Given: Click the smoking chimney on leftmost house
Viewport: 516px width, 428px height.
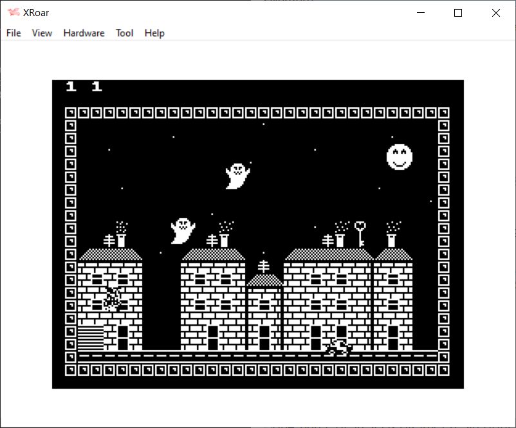Looking at the screenshot, I should coord(121,236).
